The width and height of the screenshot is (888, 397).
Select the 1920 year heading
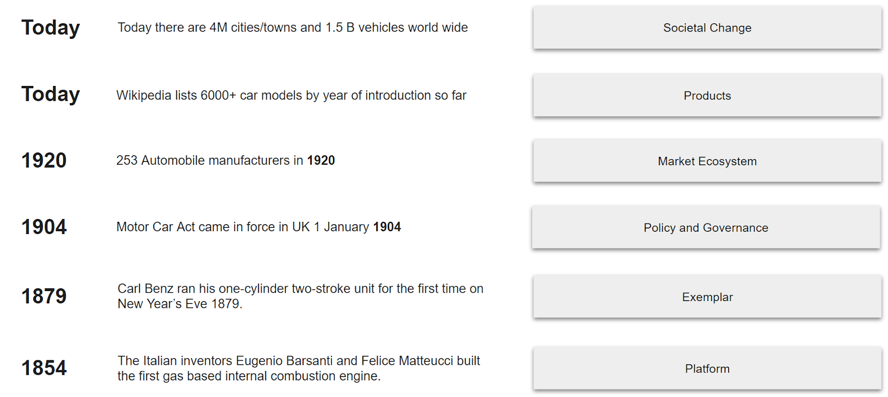point(44,160)
